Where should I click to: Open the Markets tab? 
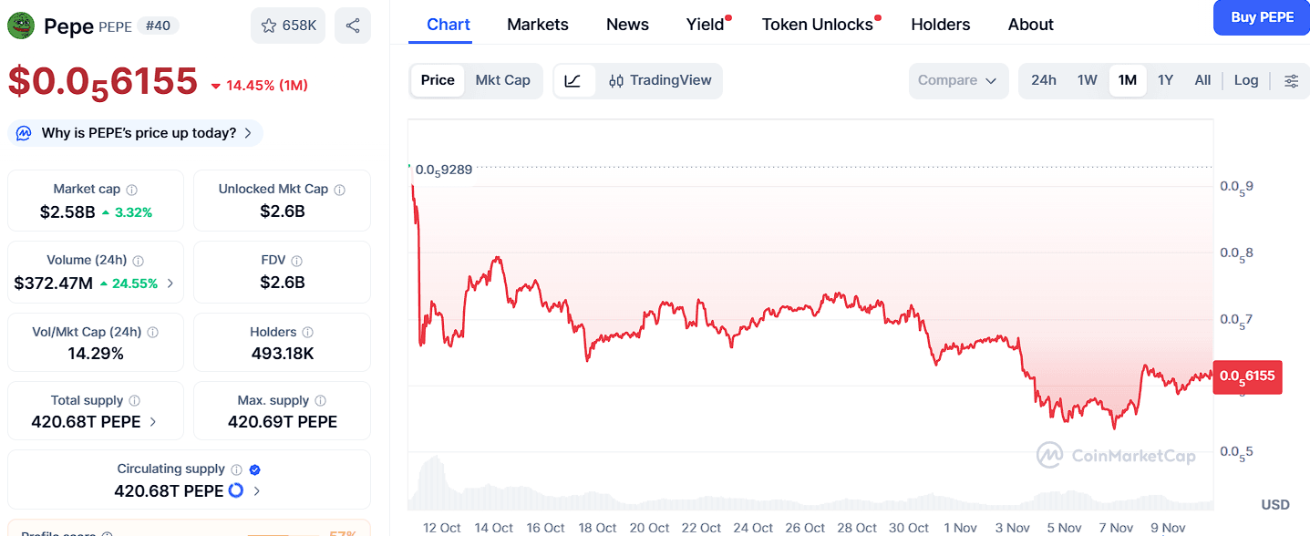(537, 25)
